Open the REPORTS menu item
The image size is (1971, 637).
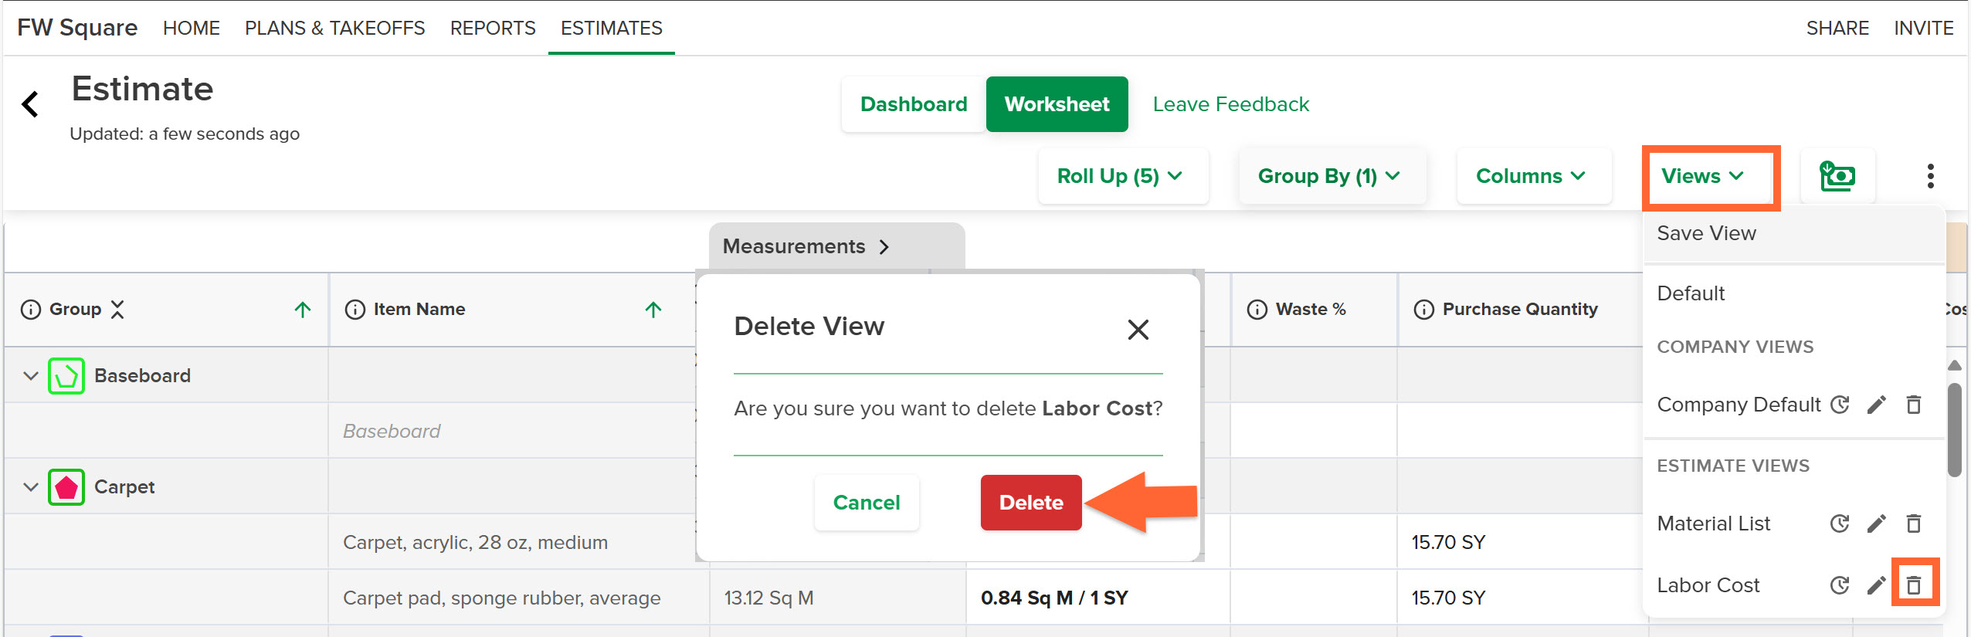(x=493, y=28)
